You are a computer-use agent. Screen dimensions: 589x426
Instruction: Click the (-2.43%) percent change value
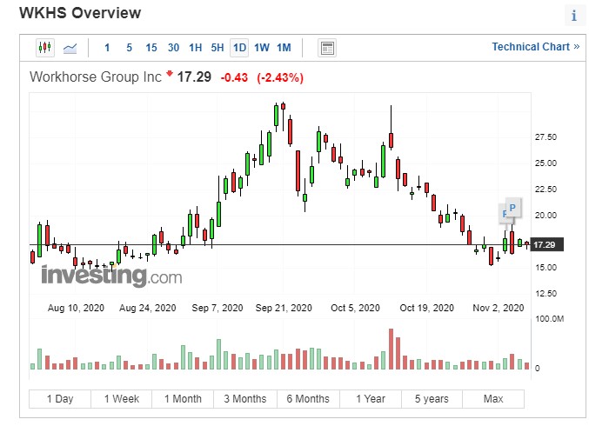(280, 77)
